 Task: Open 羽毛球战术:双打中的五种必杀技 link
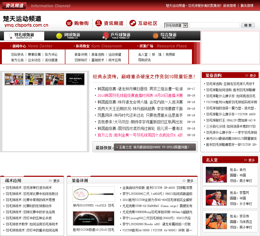[29, 218]
